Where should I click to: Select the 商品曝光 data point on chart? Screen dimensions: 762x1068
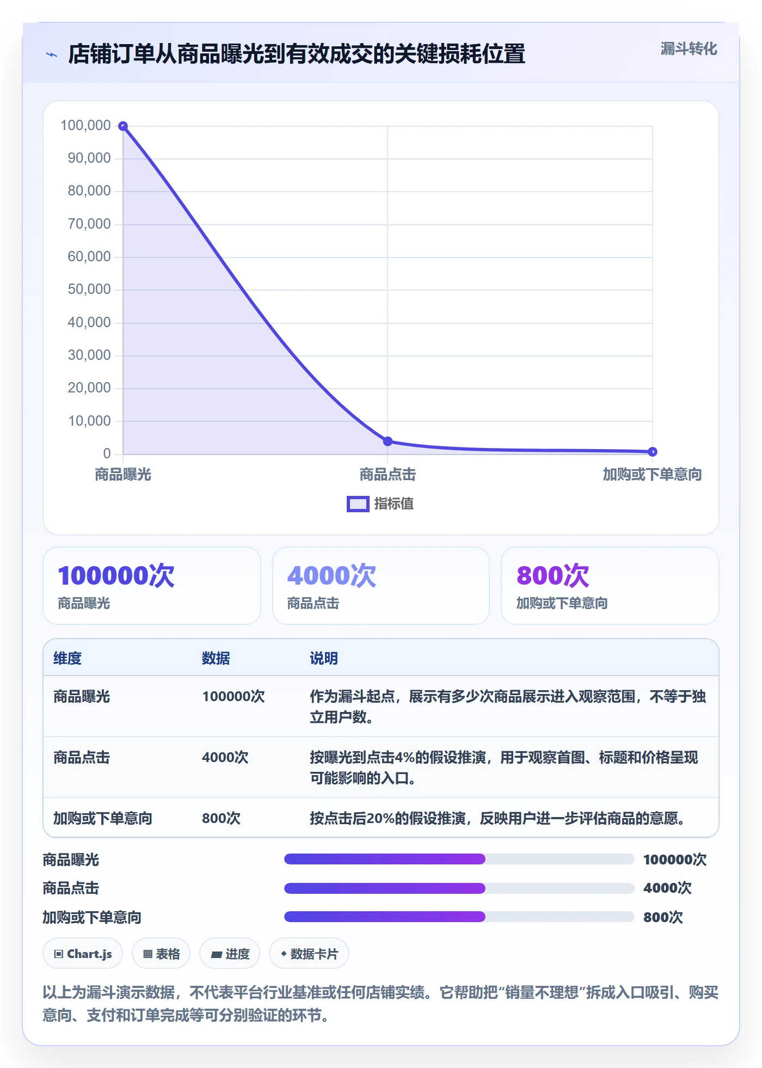click(123, 126)
